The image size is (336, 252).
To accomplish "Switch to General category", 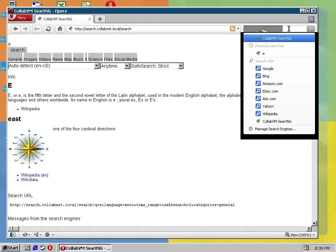I will (x=15, y=59).
